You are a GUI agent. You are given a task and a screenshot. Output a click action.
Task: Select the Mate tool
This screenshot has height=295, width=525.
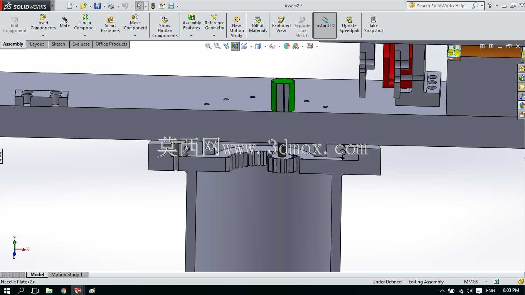pyautogui.click(x=65, y=22)
